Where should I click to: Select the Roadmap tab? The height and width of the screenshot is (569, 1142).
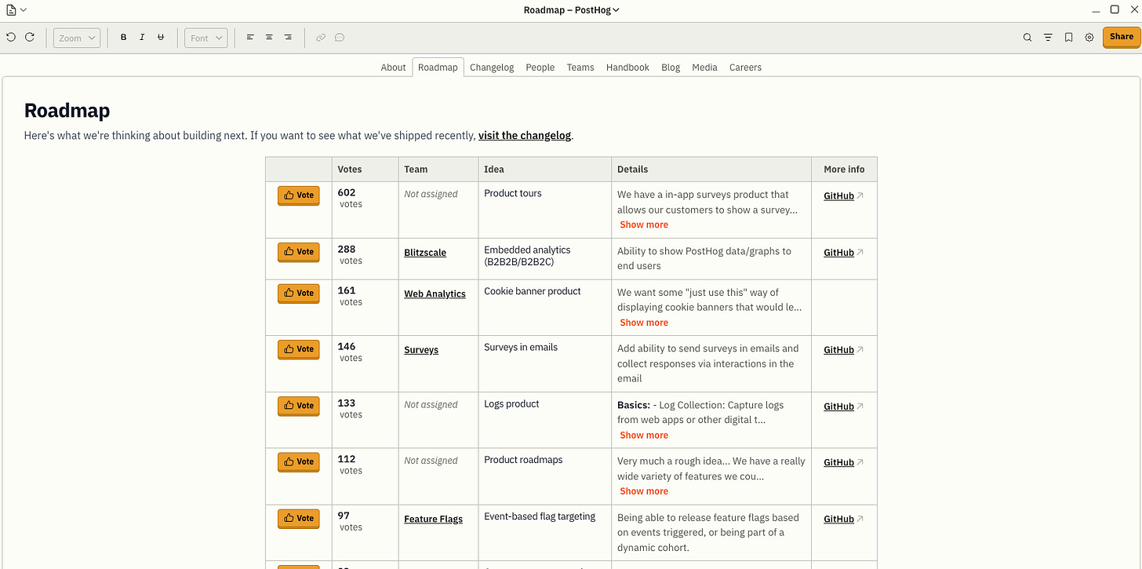coord(438,67)
